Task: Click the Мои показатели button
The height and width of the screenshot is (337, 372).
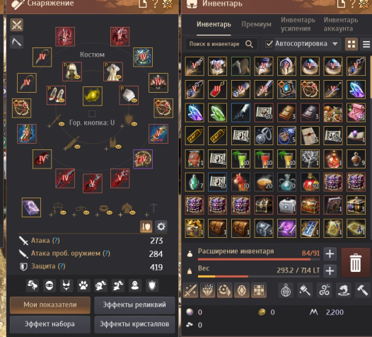Action: [50, 305]
